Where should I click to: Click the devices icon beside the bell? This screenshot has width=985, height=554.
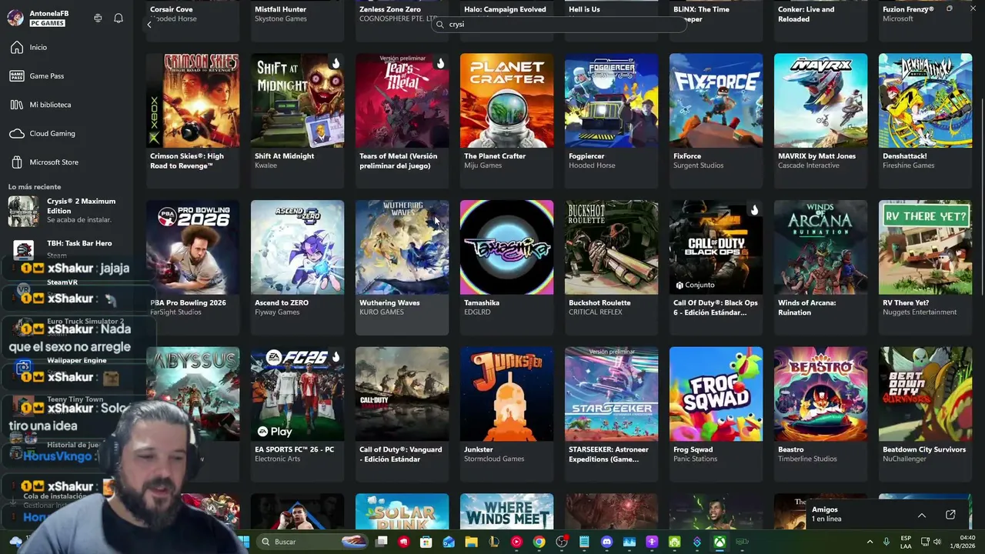98,18
